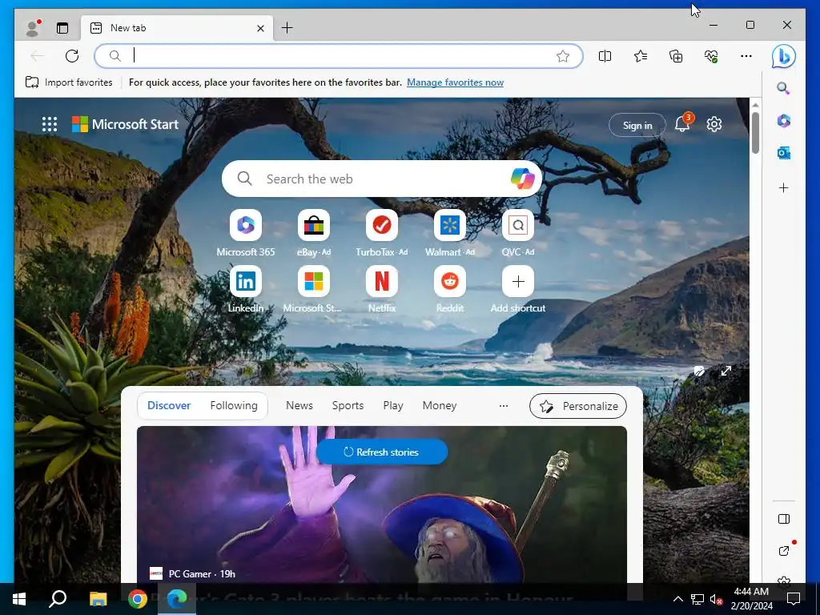Screen dimensions: 820x615
Task: Click the page vertical scrollbar thumb
Action: point(755,132)
